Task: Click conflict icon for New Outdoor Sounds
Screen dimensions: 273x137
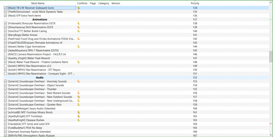Action: [79, 97]
